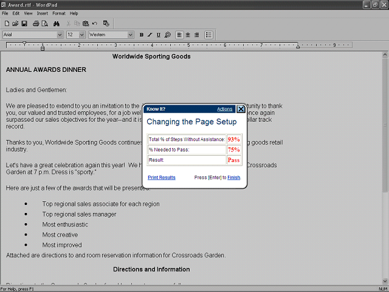Click bullet item Top regional sales manager
This screenshot has height=292, width=389.
point(79,214)
